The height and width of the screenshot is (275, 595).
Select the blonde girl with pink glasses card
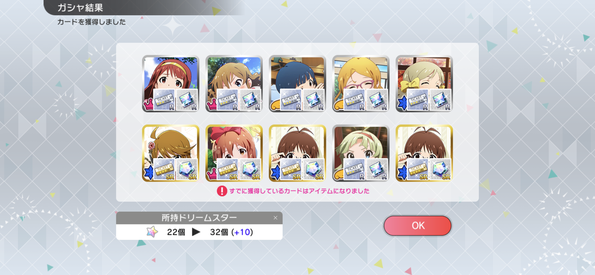point(361,84)
